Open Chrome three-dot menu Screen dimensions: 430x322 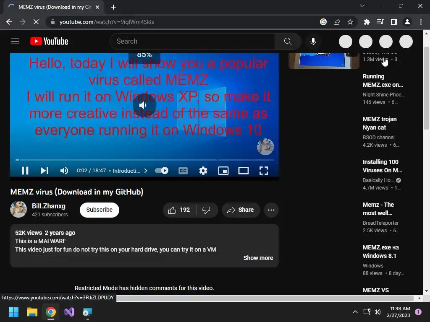421,22
